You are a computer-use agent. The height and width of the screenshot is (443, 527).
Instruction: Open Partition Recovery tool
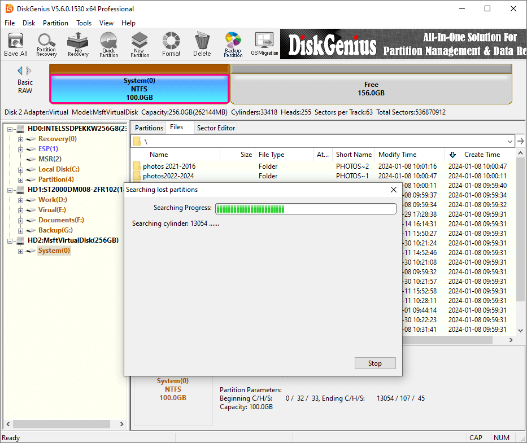coord(46,45)
